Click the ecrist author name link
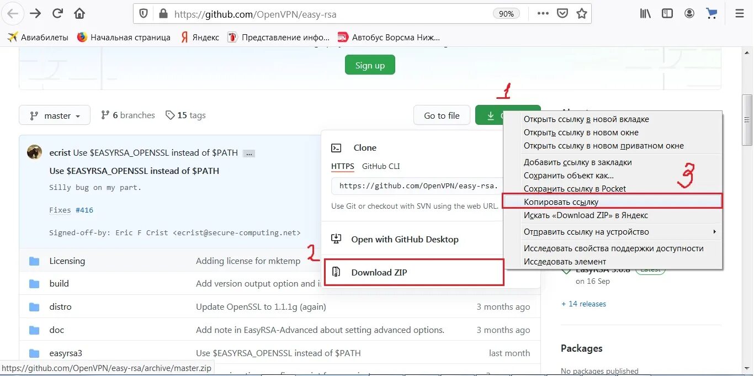 pos(60,152)
